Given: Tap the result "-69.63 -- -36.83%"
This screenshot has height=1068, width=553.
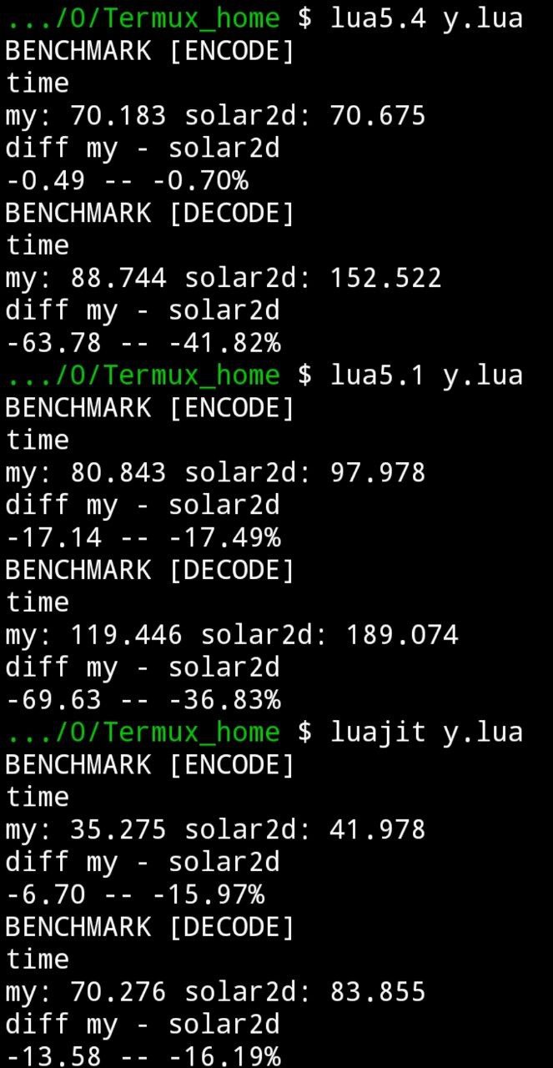Looking at the screenshot, I should pos(143,700).
